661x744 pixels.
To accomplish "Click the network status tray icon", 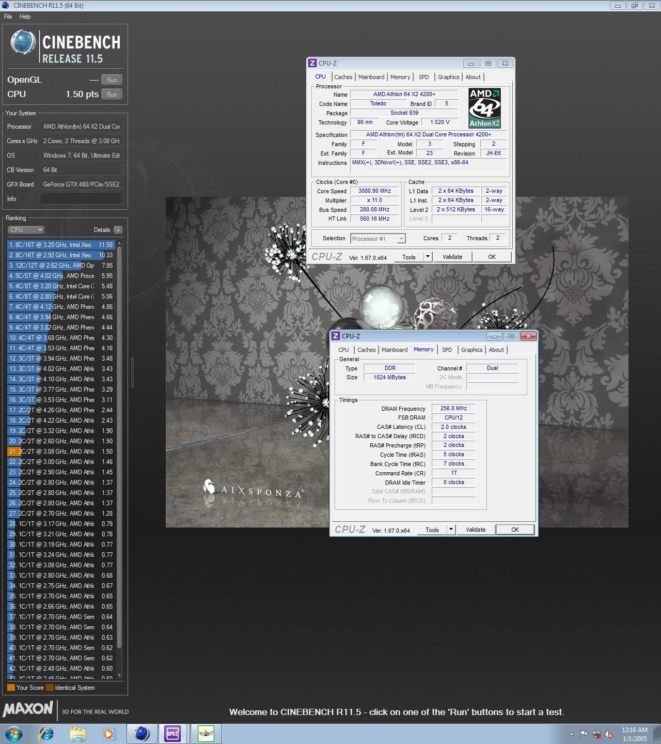I will point(596,734).
